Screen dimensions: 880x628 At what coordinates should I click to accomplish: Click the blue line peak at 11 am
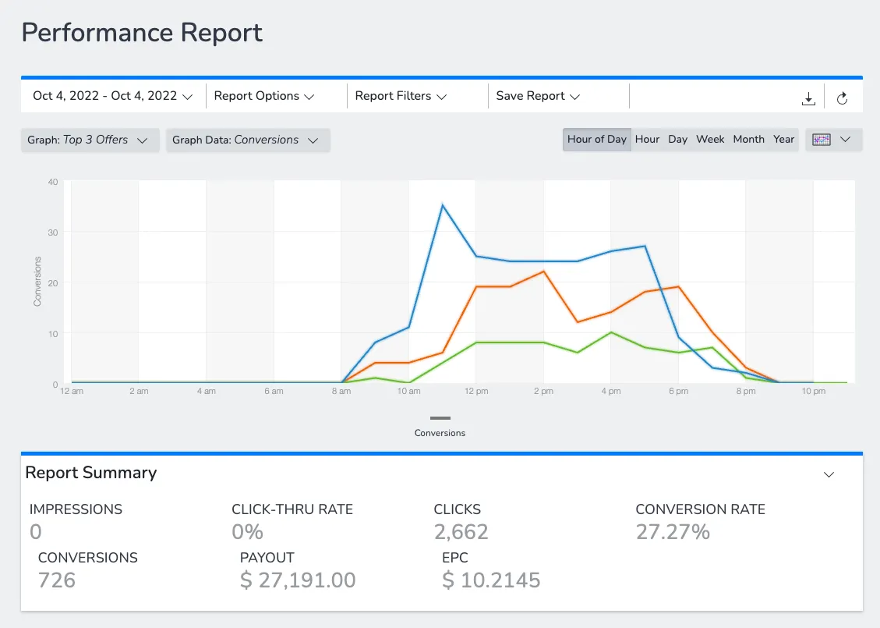442,205
